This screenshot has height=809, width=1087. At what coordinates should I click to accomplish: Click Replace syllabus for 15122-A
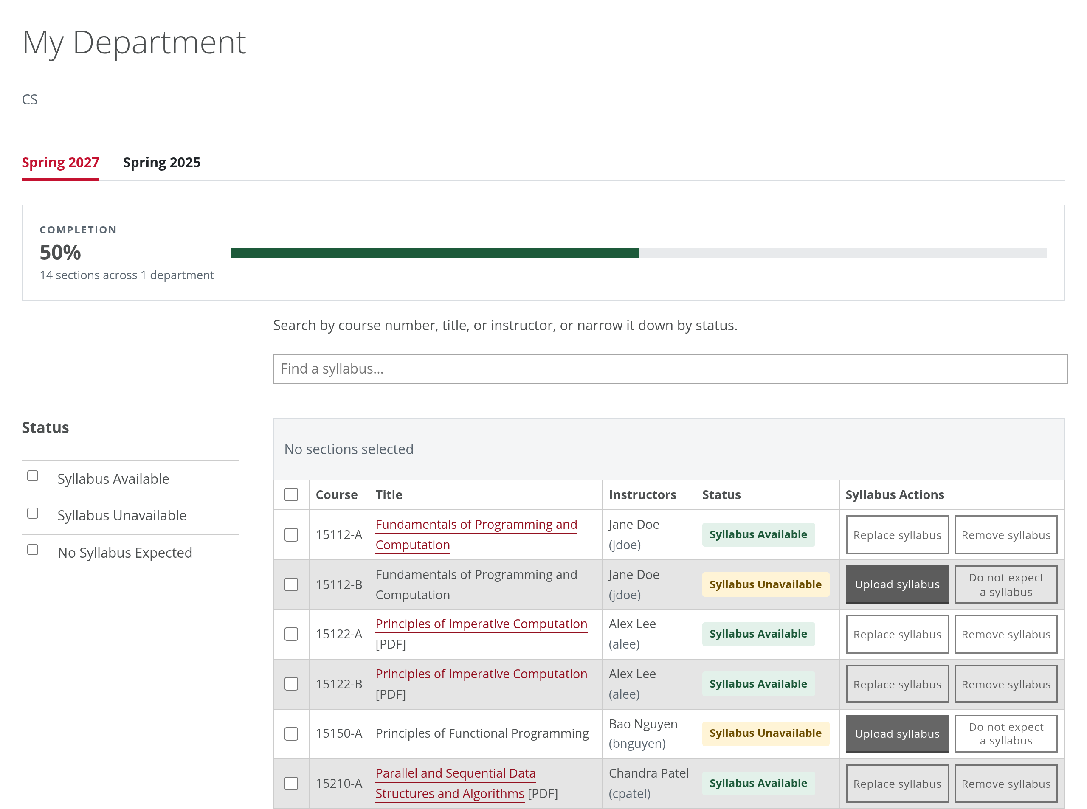tap(897, 634)
